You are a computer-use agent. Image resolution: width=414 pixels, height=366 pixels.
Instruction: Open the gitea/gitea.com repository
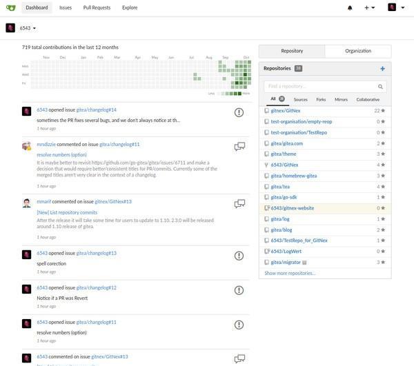287,143
